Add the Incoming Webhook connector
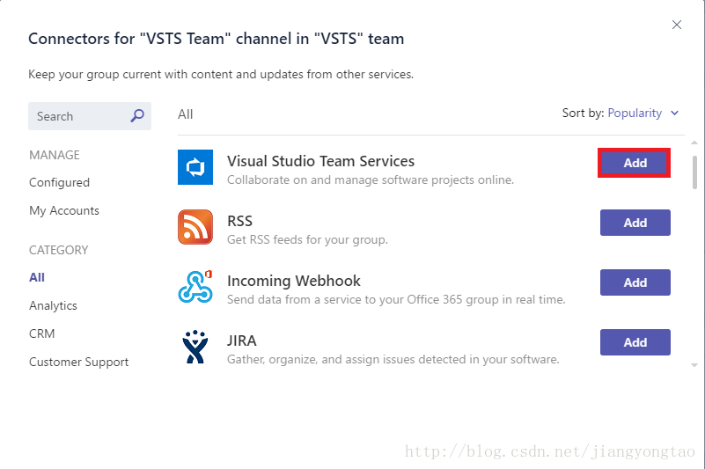The height and width of the screenshot is (469, 705). tap(635, 282)
